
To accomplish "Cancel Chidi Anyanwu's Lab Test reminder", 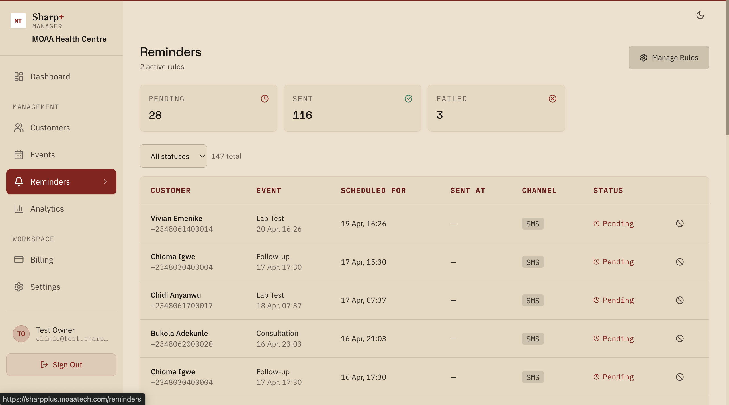I will click(680, 300).
